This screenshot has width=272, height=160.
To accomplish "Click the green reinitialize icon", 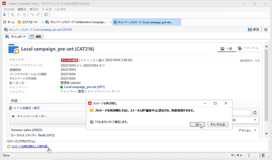I will click(8, 147).
